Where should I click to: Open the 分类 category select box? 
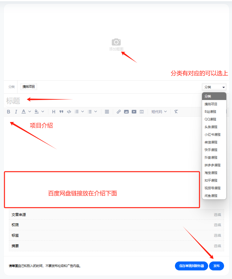(x=214, y=87)
